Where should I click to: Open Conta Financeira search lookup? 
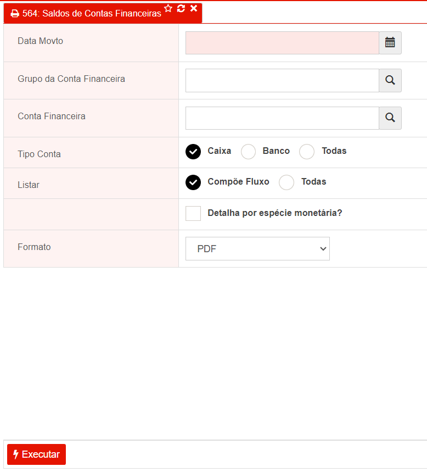pyautogui.click(x=390, y=118)
